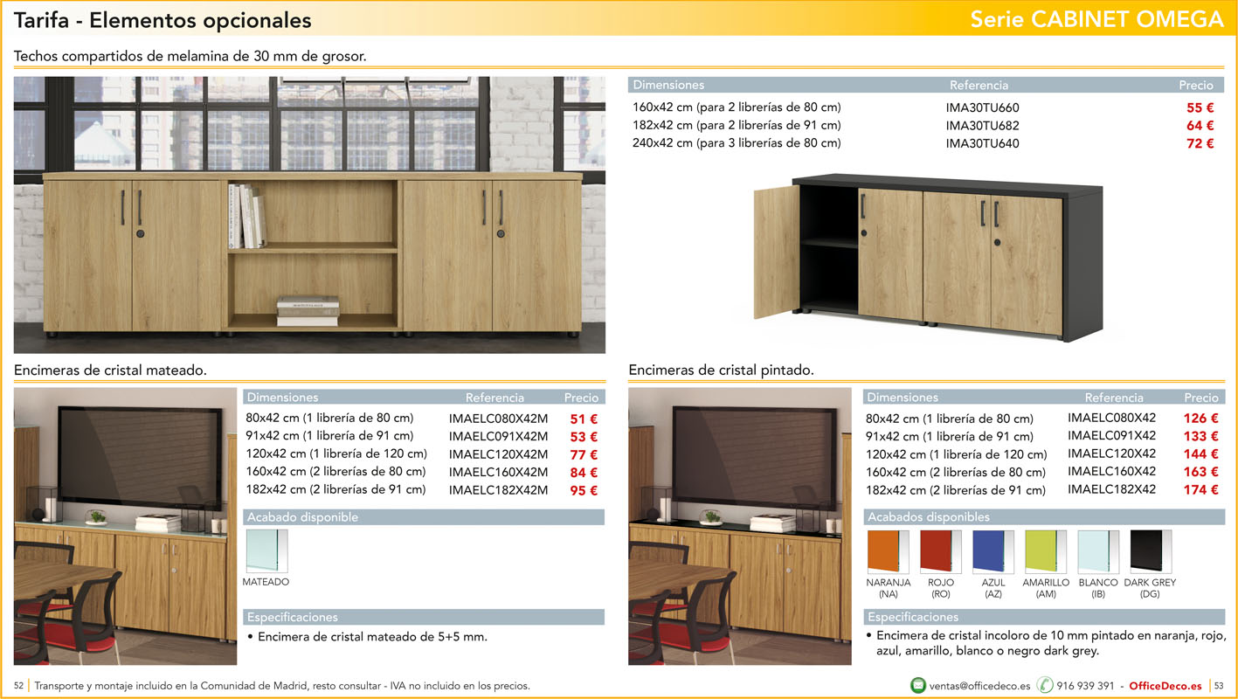Click the 144 € price
Image resolution: width=1238 pixels, height=699 pixels.
(x=1201, y=453)
